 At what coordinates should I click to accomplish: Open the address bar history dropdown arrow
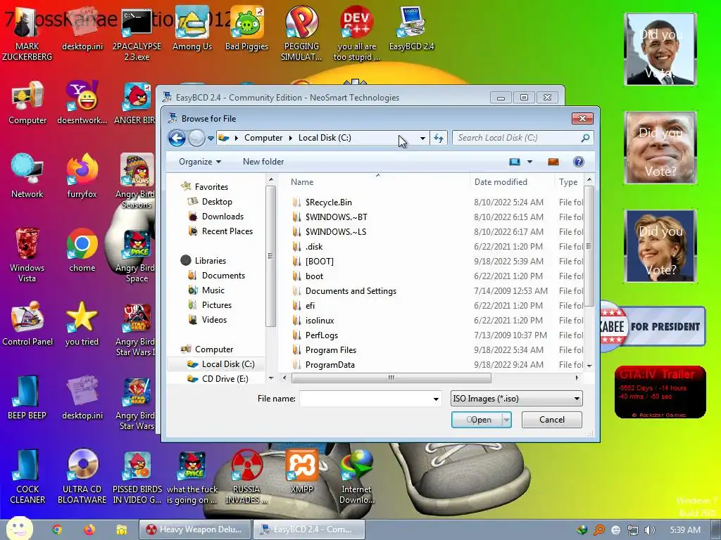coord(422,138)
